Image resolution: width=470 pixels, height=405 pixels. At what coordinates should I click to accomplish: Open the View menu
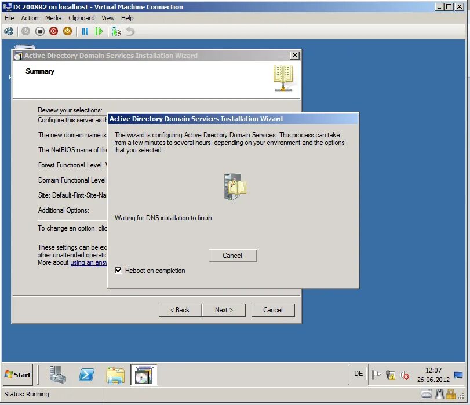point(108,18)
